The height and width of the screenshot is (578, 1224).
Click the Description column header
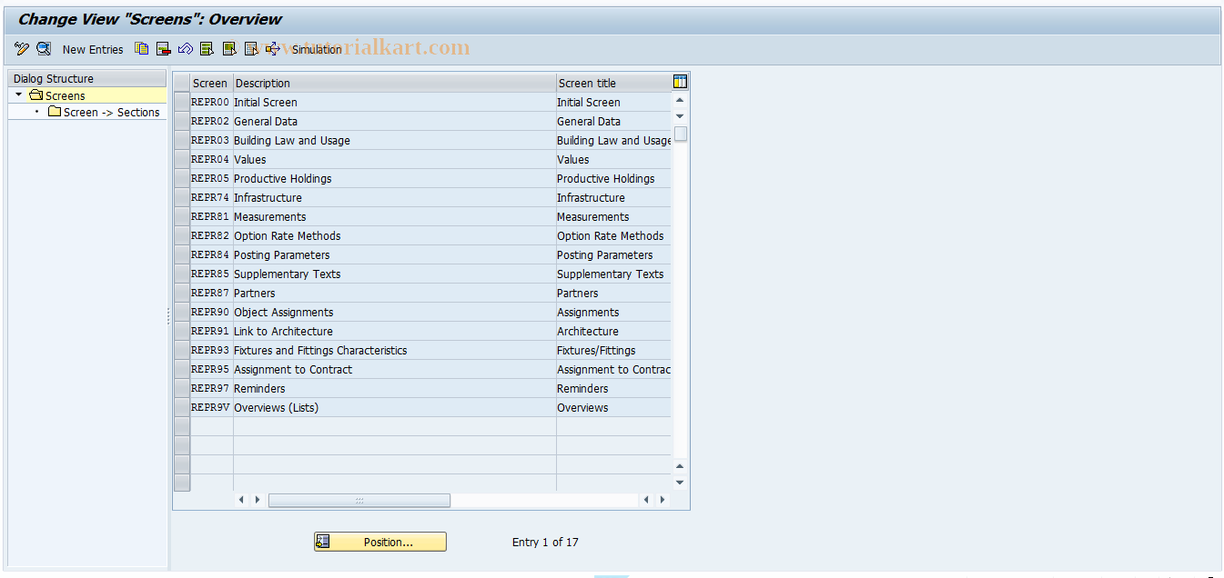click(395, 83)
